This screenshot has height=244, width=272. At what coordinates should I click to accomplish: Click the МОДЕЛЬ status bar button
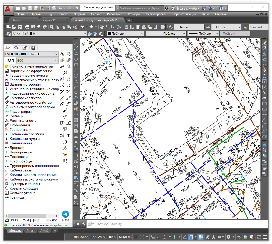click(x=125, y=237)
